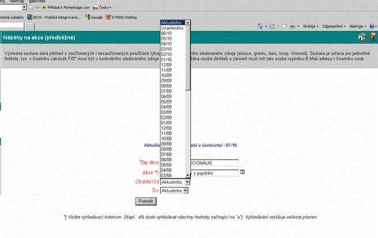Click the Czech flag icon
378x238 pixels.
[x=95, y=7]
